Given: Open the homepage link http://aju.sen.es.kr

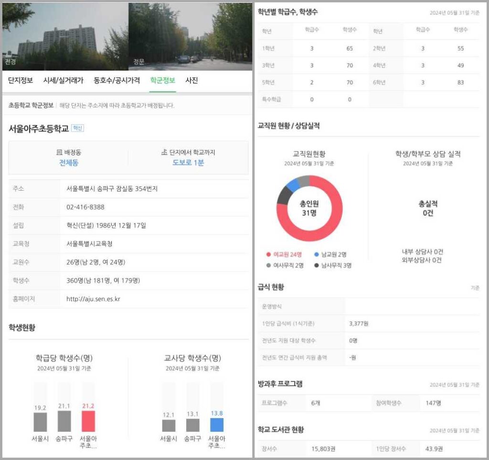Looking at the screenshot, I should 93,299.
